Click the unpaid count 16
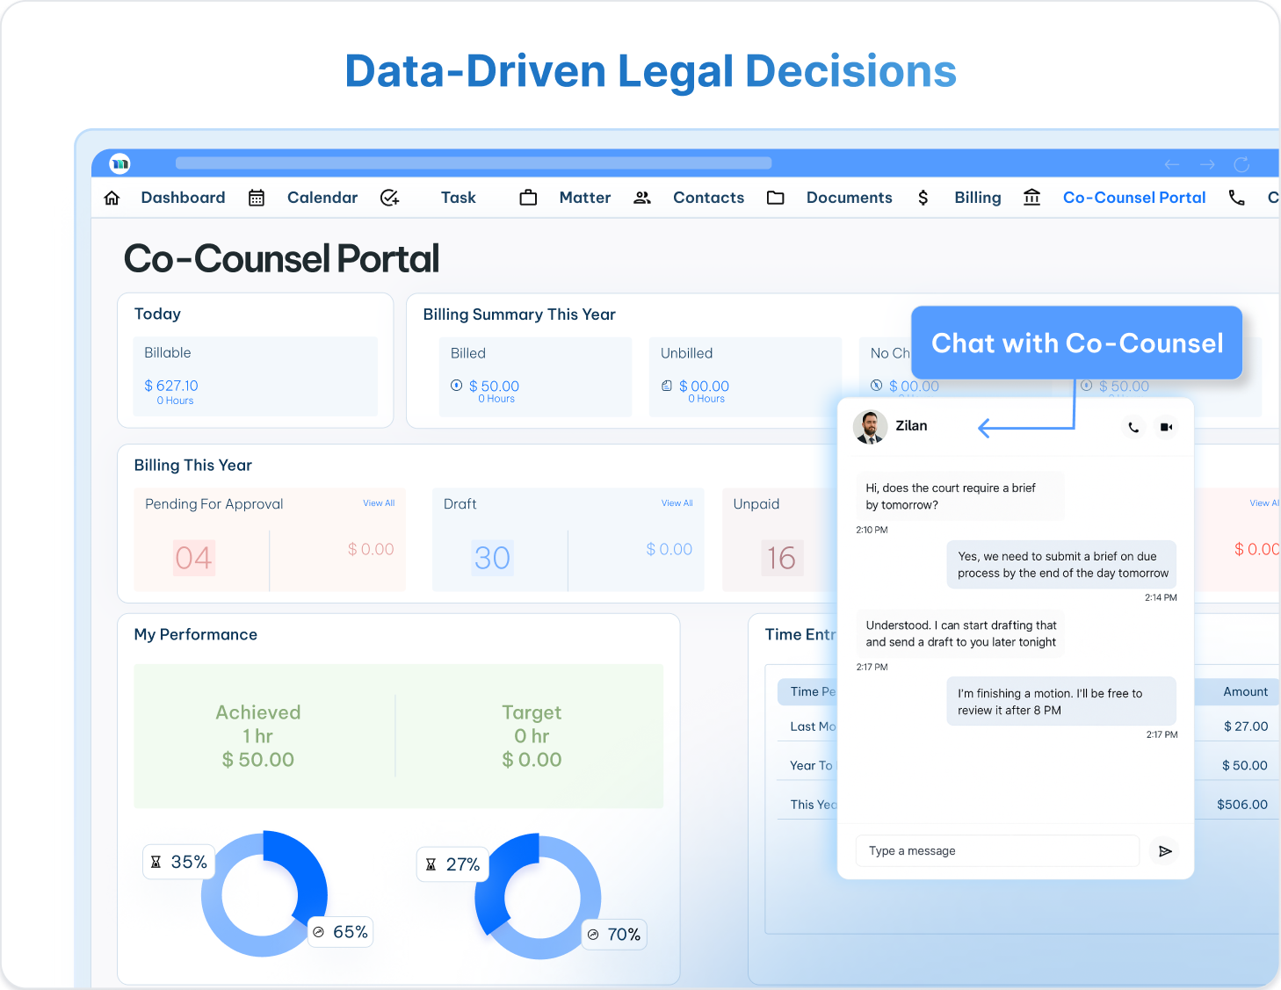 click(x=781, y=558)
